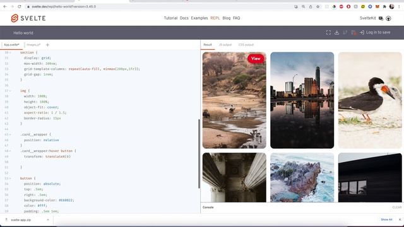Click the transform: translateX code line
Image resolution: width=404 pixels, height=227 pixels.
coord(47,156)
